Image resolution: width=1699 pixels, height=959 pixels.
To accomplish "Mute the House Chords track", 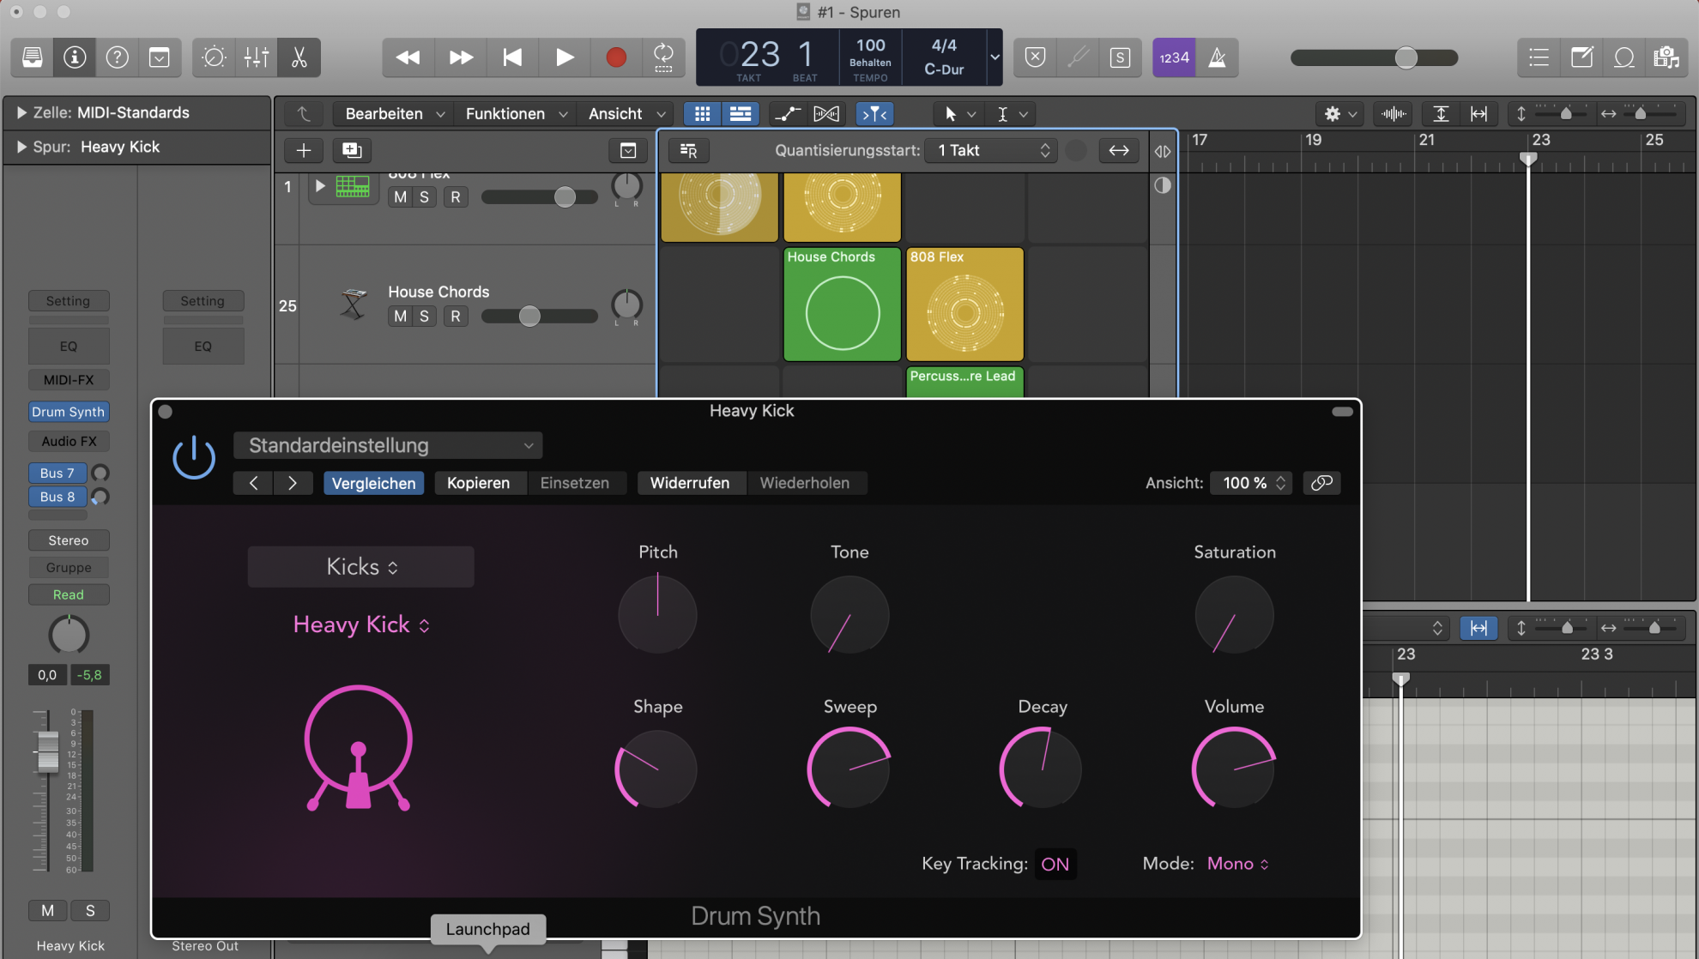I will pos(400,316).
